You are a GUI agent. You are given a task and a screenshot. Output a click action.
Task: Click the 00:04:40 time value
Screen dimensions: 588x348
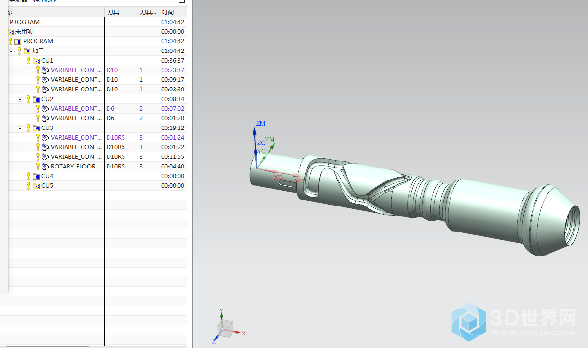pos(173,167)
